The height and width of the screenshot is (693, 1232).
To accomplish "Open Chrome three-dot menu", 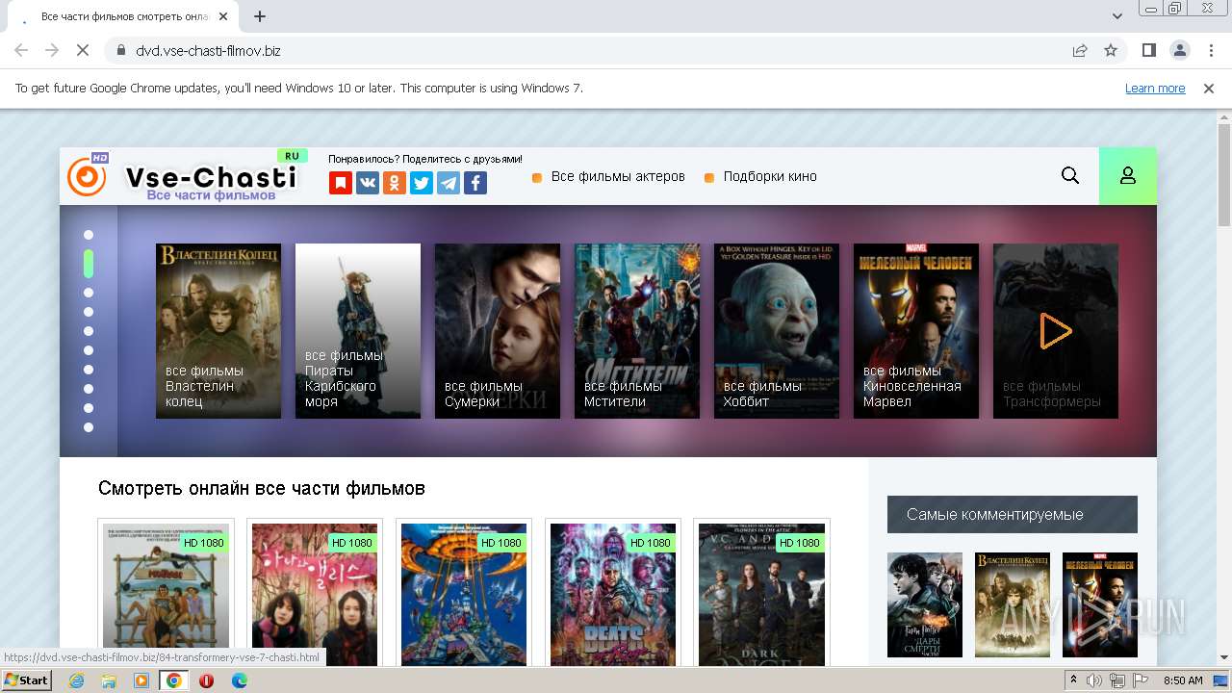I will point(1211,50).
